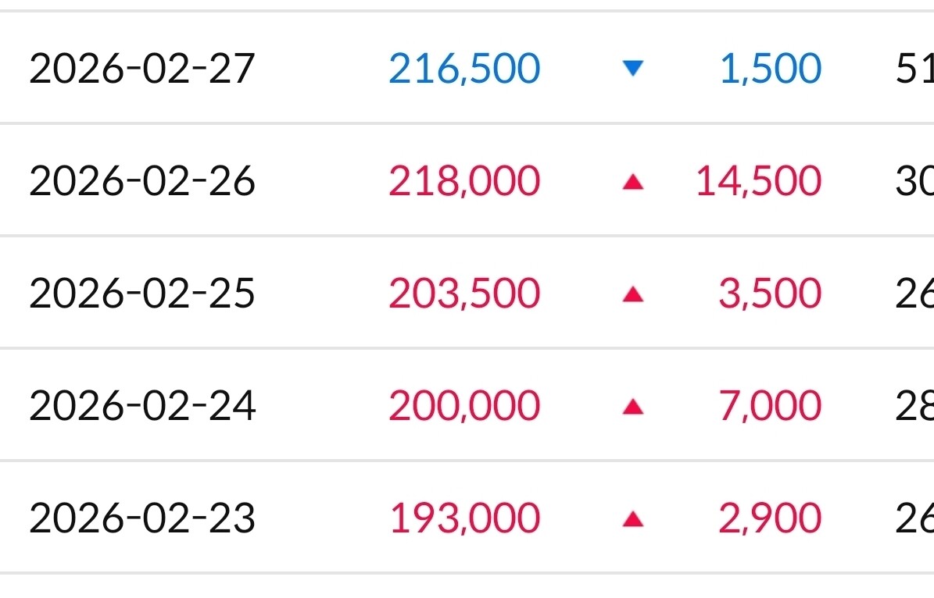Select the 203,500 price value
Viewport: 934px width, 598px height.
click(x=464, y=294)
